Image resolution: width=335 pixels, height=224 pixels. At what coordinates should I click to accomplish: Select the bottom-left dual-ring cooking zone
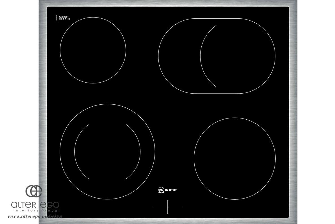pos(107,152)
